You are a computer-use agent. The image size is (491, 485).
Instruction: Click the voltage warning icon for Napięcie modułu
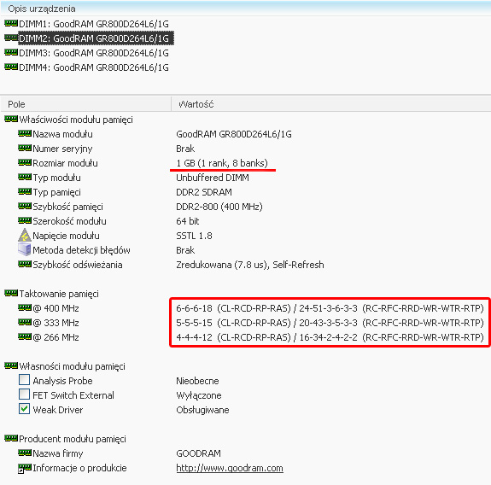(25, 236)
